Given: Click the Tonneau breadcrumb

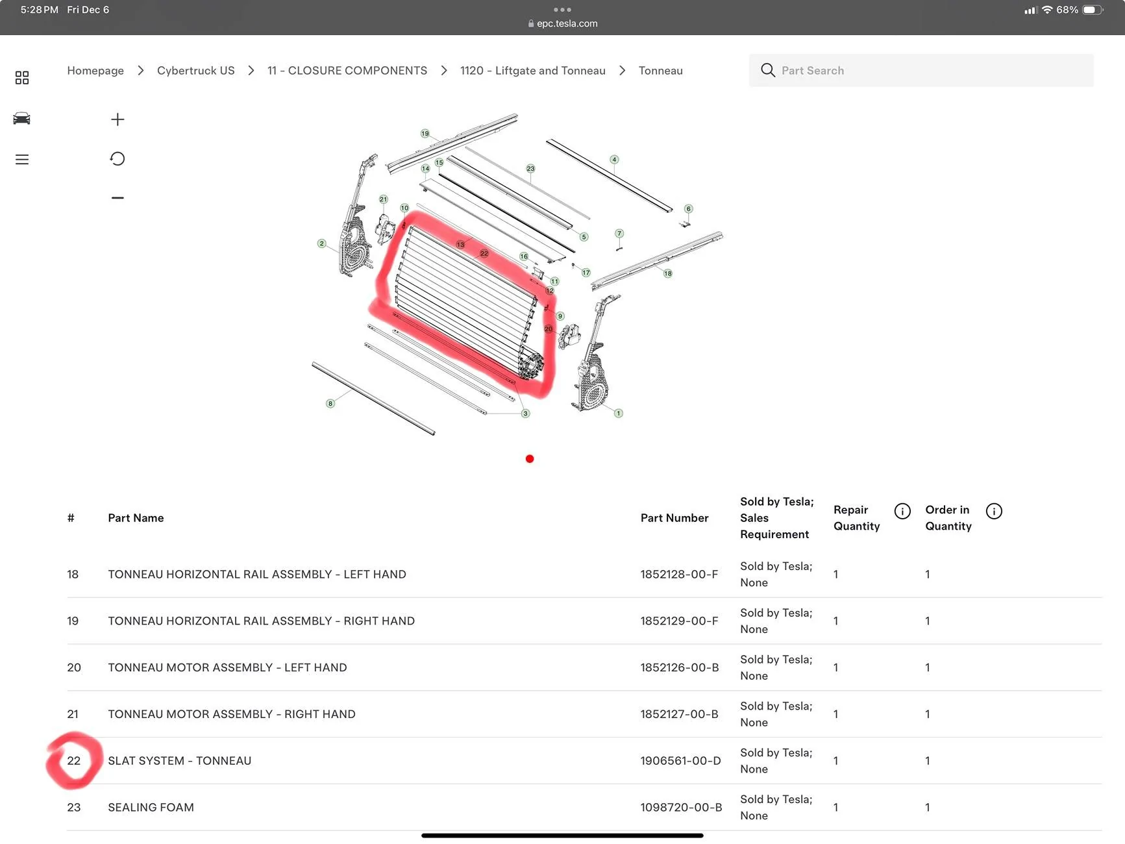Looking at the screenshot, I should tap(660, 70).
